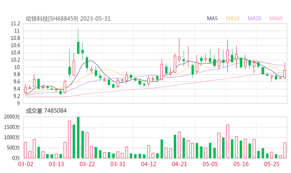Image resolution: width=291 pixels, height=173 pixels.
Task: Click the 03-31 date axis label
Action: [x=118, y=164]
